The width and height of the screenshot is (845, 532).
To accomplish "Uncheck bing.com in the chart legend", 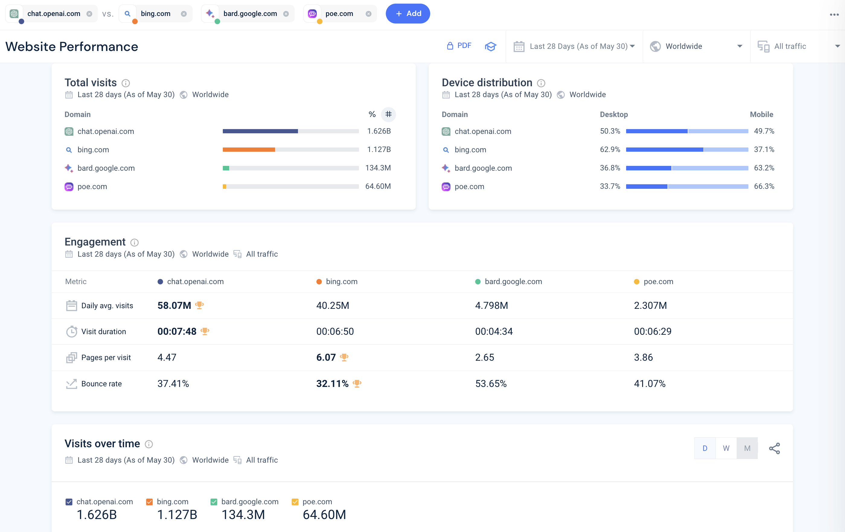I will click(x=149, y=502).
